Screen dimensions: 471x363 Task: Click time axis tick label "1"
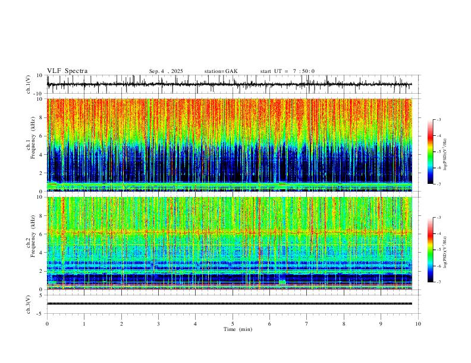tap(84, 324)
